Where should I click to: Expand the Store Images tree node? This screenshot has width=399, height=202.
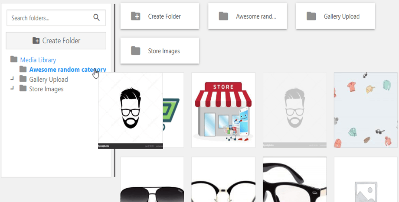pyautogui.click(x=12, y=88)
